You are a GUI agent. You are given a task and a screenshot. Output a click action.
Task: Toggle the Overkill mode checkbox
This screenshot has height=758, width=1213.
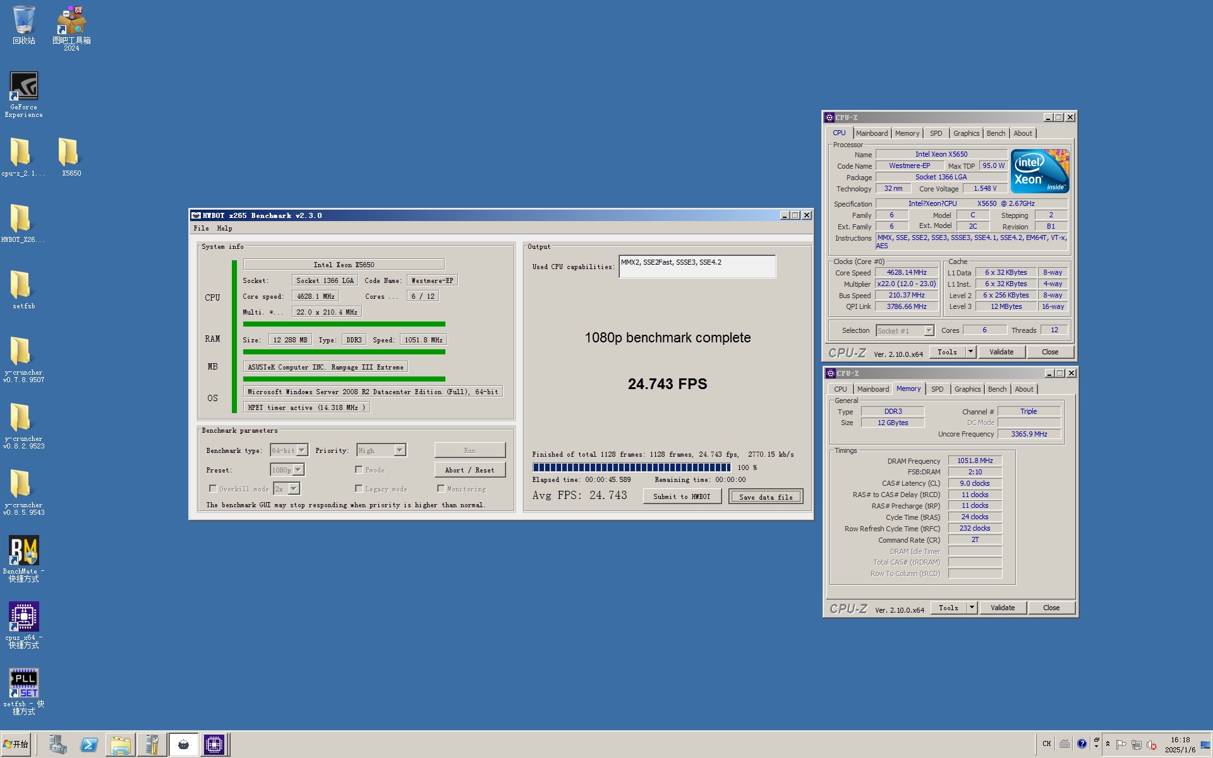point(213,488)
